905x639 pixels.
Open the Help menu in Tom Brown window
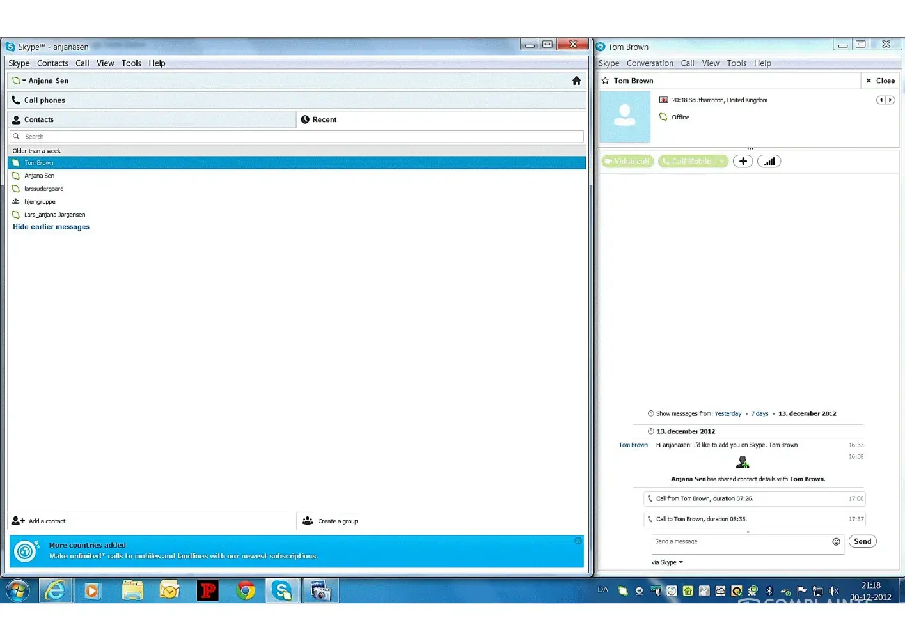pyautogui.click(x=762, y=63)
